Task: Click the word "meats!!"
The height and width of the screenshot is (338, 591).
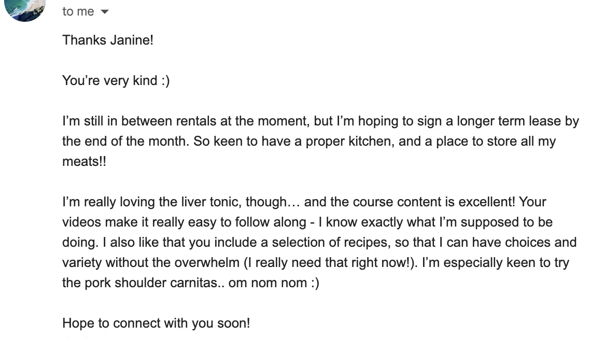Action: click(x=85, y=162)
